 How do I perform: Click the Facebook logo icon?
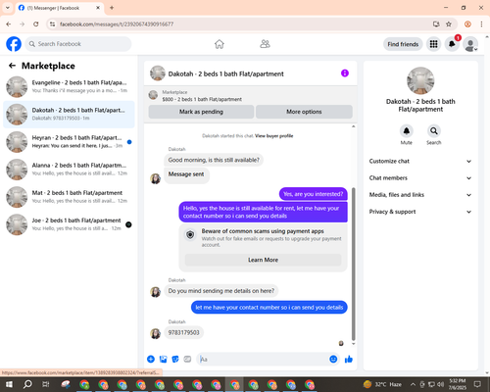click(x=14, y=44)
